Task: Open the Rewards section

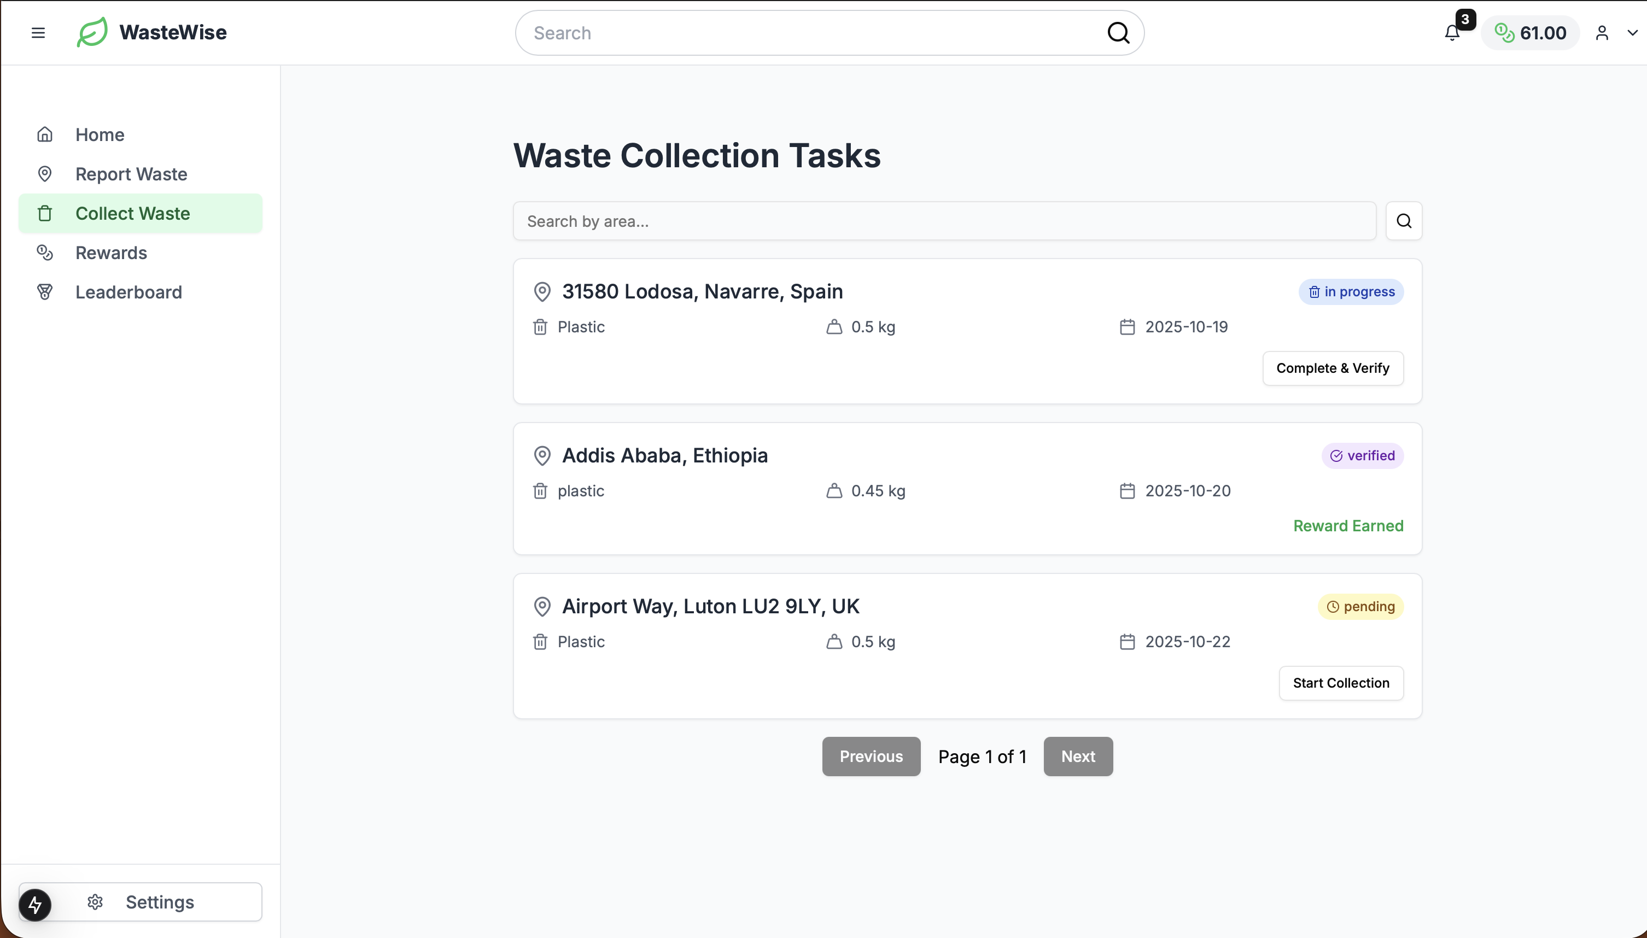Action: point(111,253)
